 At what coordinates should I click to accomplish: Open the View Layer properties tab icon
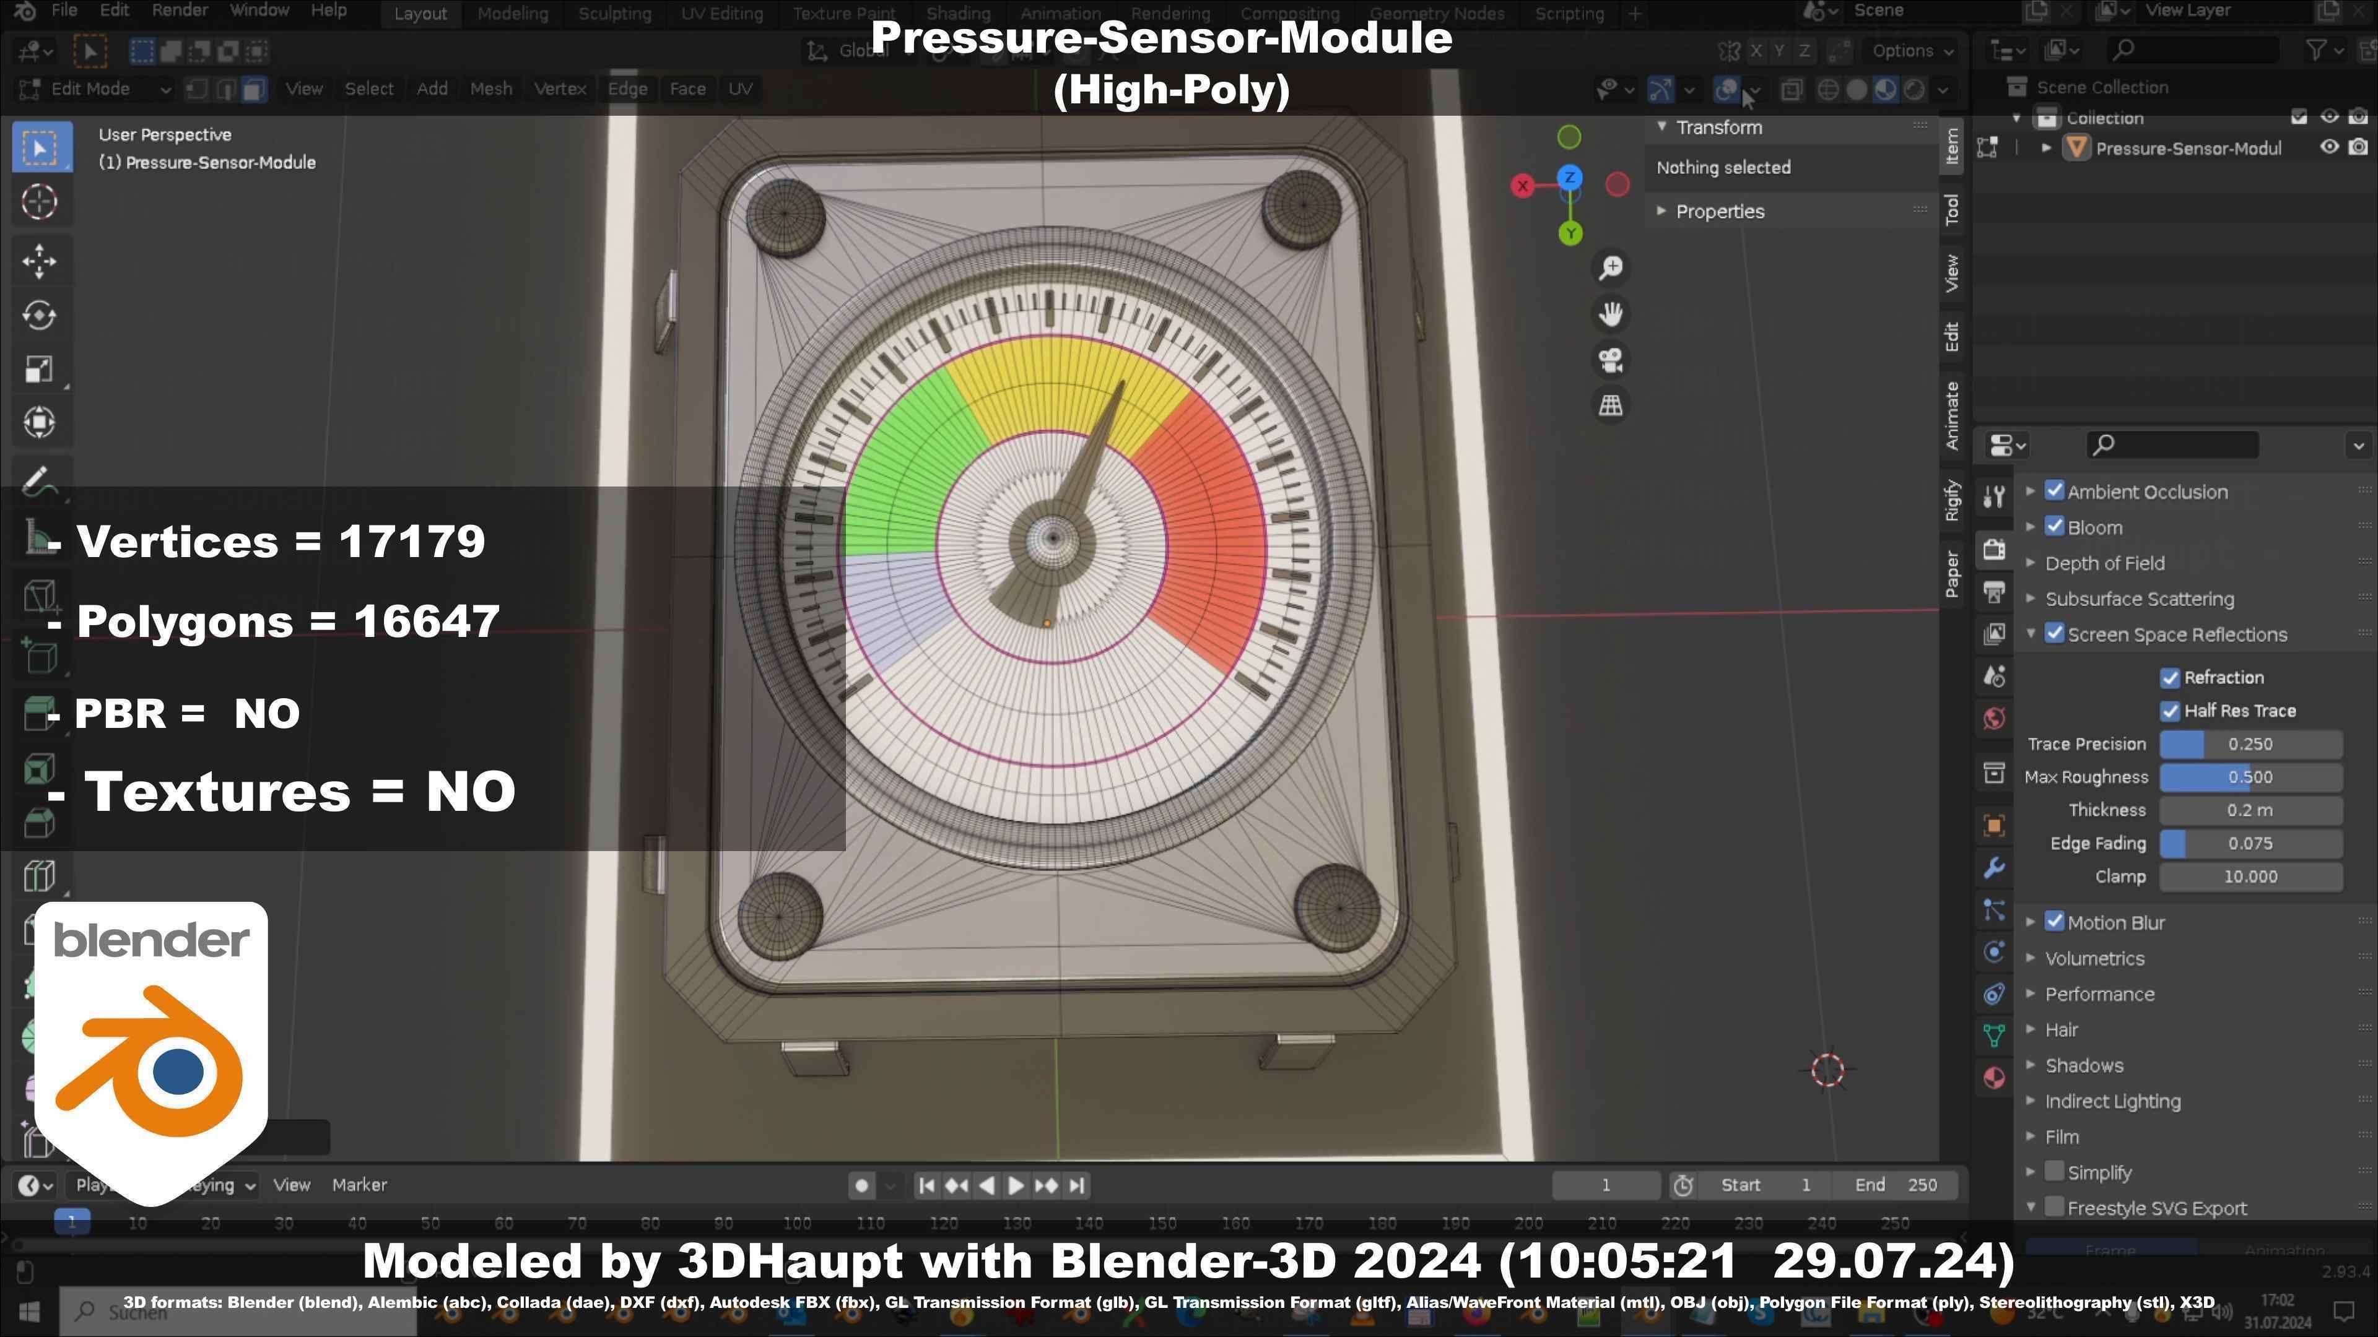[1994, 634]
